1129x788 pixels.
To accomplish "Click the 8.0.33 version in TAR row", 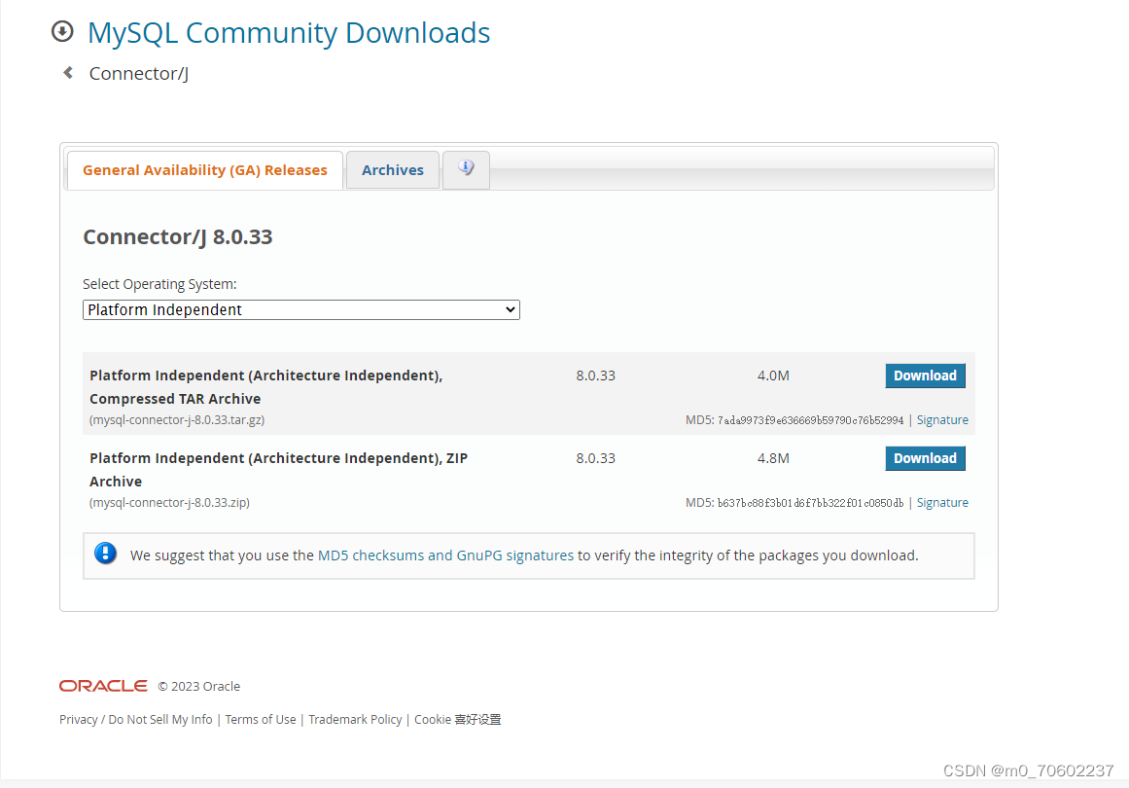I will pyautogui.click(x=595, y=376).
